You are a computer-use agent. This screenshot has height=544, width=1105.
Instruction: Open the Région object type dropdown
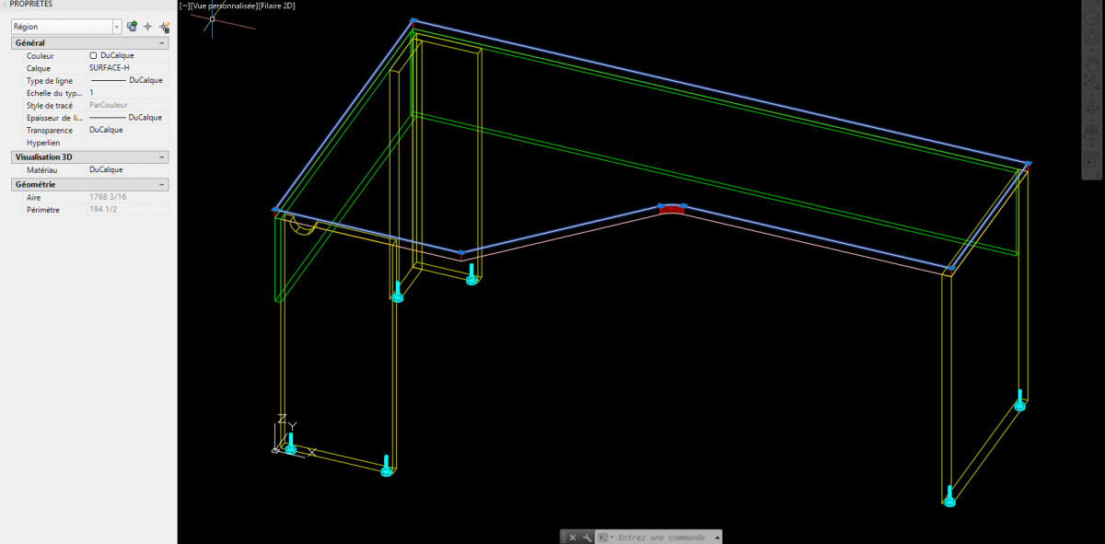pos(117,27)
